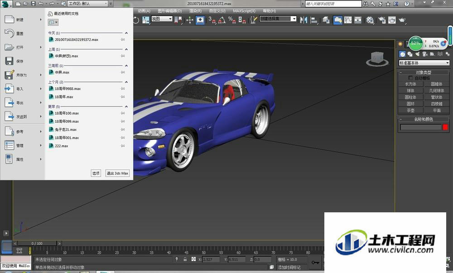Viewport: 453px width, 273px height.
Task: Toggle the Angle Snap icon
Action: pos(222,20)
